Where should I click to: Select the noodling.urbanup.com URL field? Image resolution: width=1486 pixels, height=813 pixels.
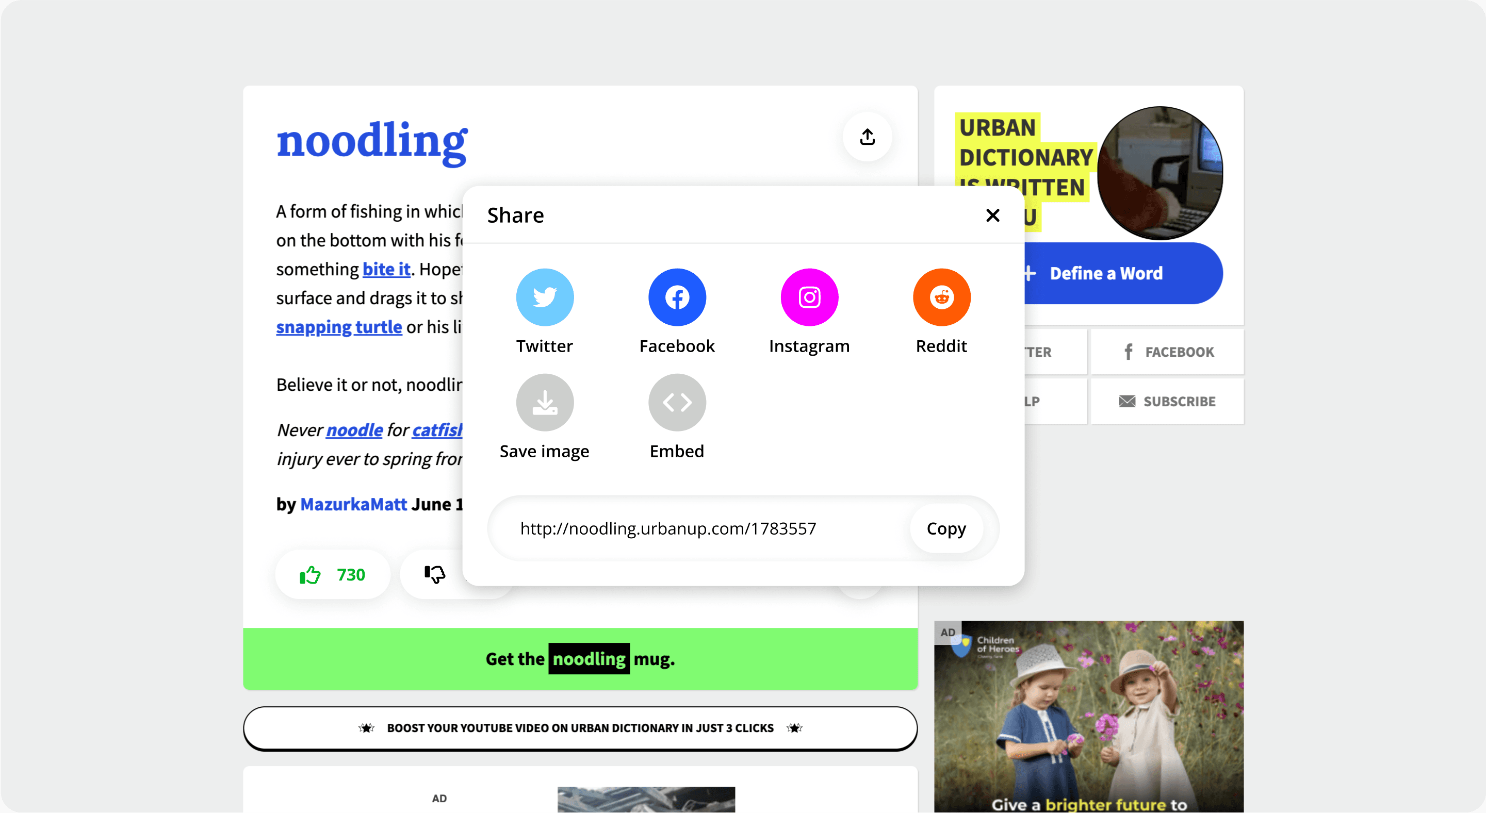667,529
